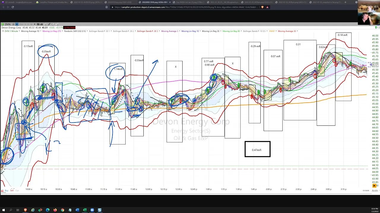Open Task View on taskbar
The height and width of the screenshot is (213, 380).
point(18,210)
